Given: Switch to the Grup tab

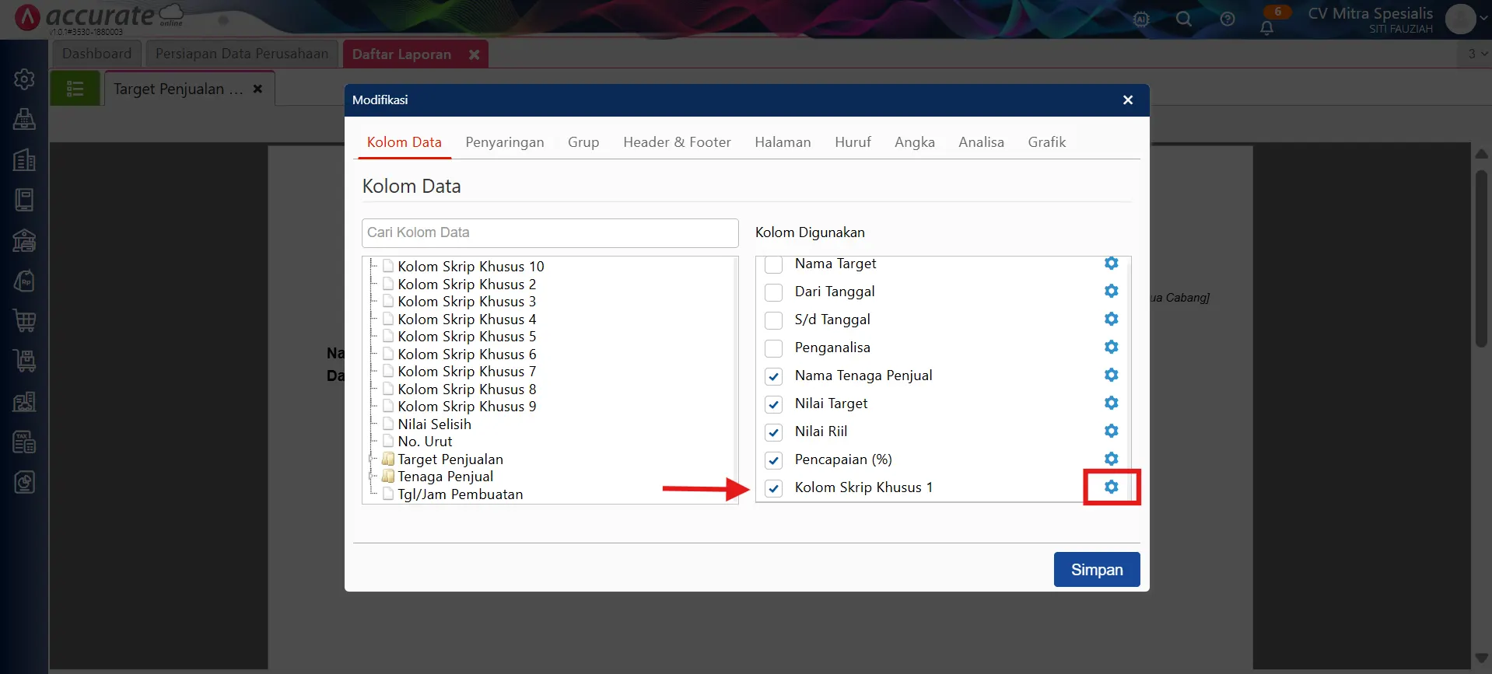Looking at the screenshot, I should pos(583,142).
